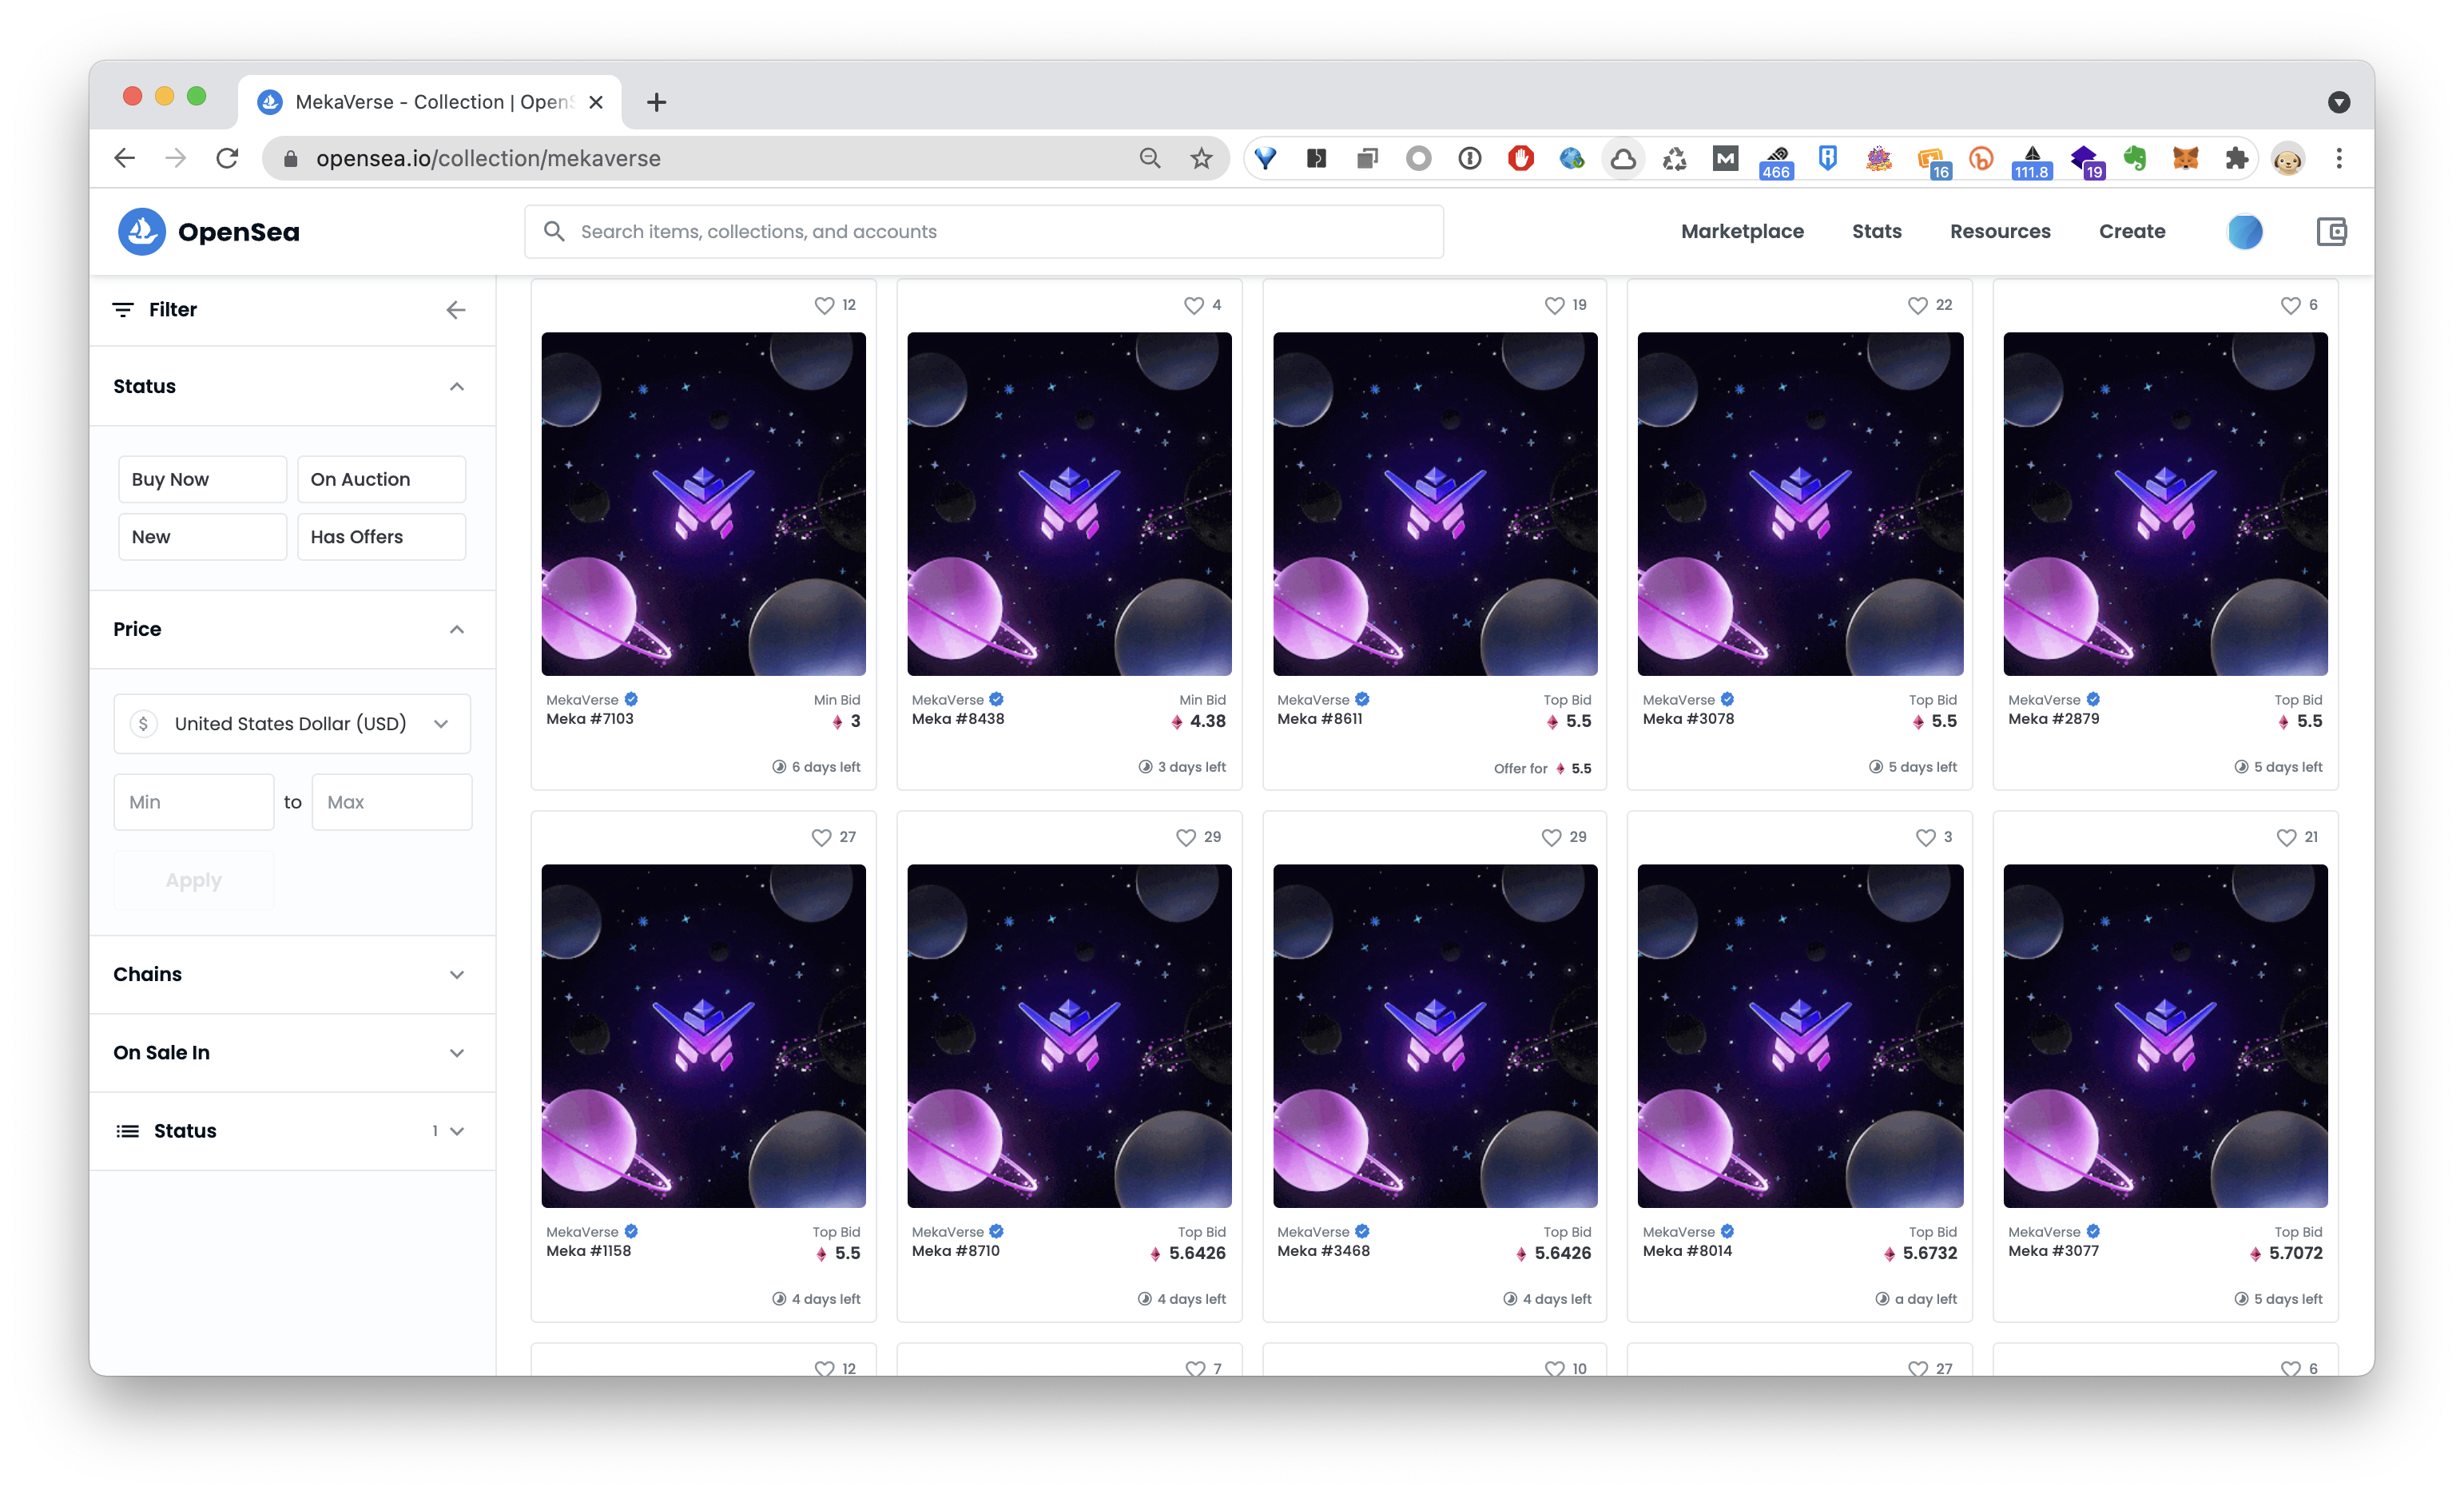
Task: Toggle the Buy Now status filter
Action: [x=201, y=479]
